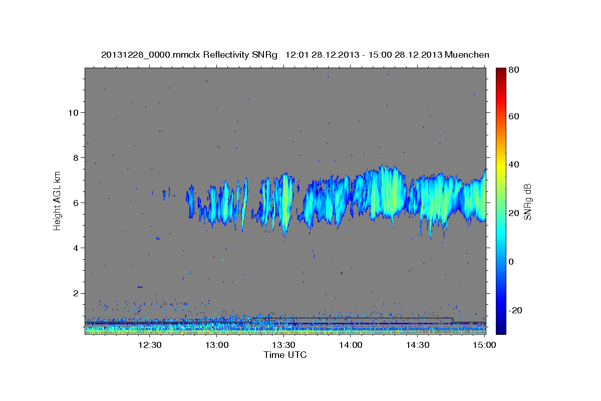This screenshot has width=601, height=401.
Task: Click the 15:00 time tick label
Action: click(484, 345)
